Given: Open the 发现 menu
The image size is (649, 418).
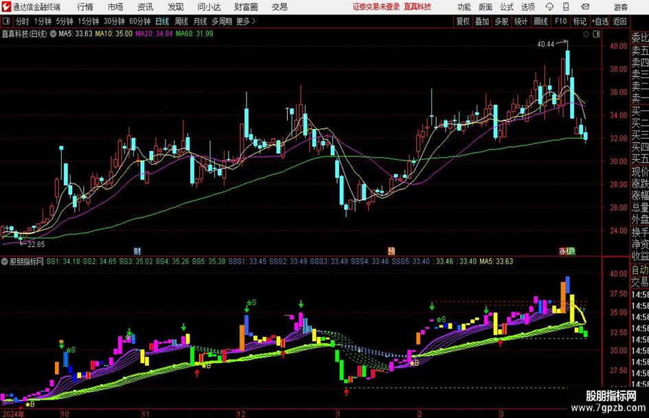Looking at the screenshot, I should pos(176,7).
